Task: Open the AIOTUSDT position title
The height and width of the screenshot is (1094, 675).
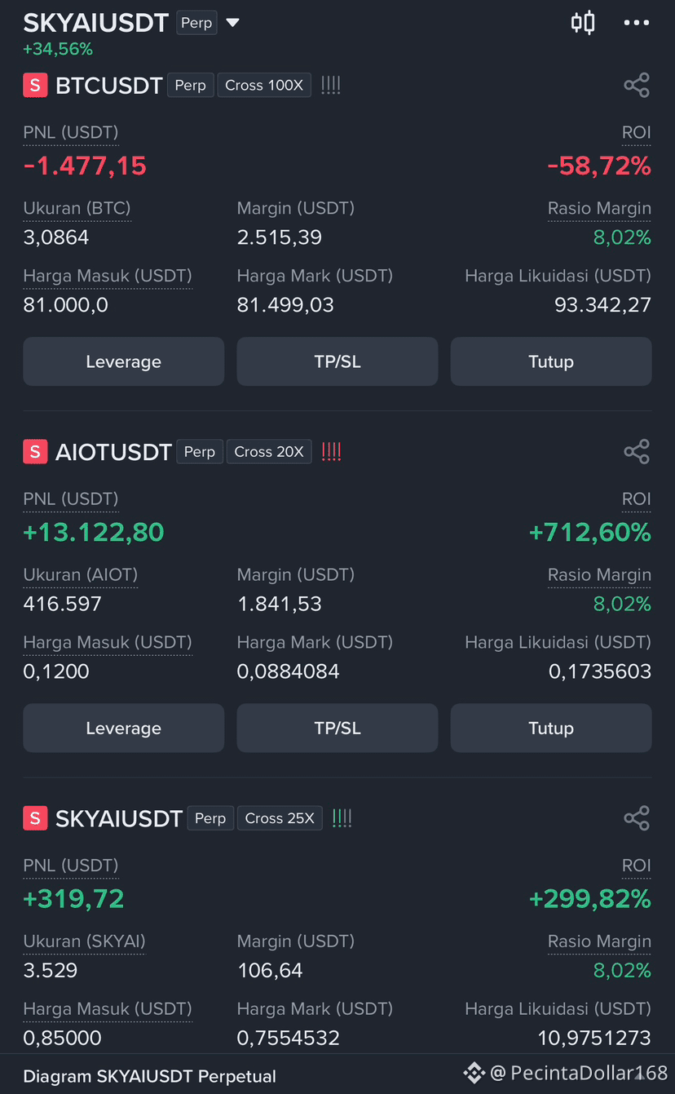Action: (x=113, y=451)
